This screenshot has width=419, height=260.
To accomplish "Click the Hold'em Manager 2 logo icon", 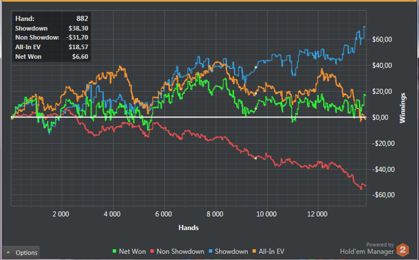I will (403, 250).
